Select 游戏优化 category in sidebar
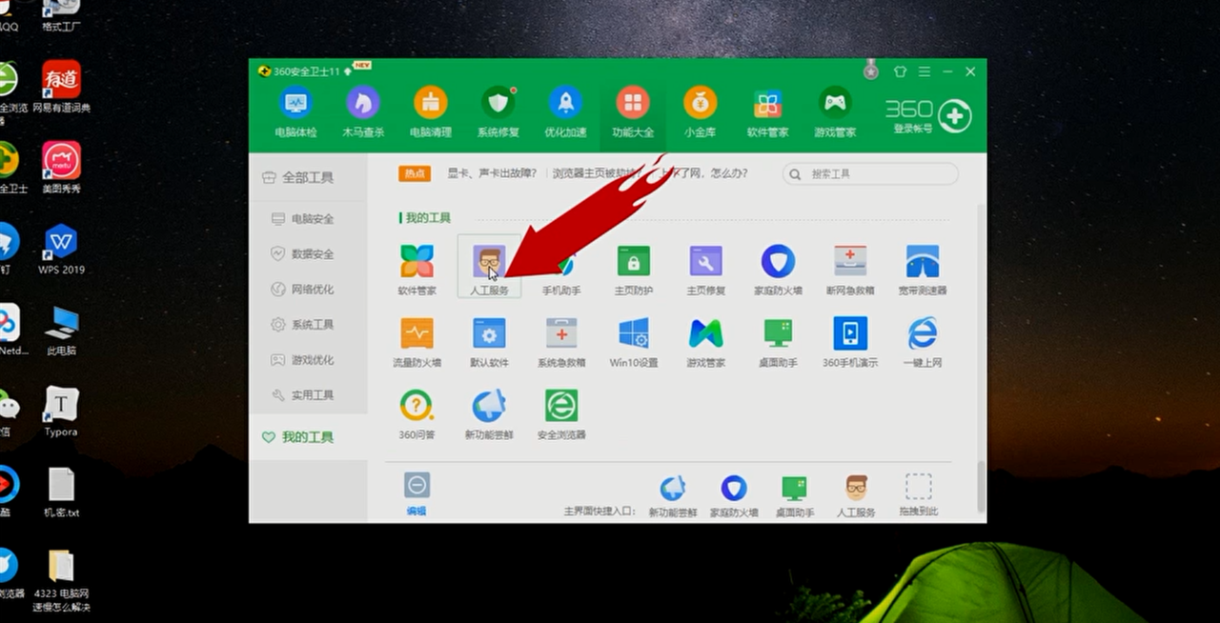The width and height of the screenshot is (1220, 623). point(308,359)
